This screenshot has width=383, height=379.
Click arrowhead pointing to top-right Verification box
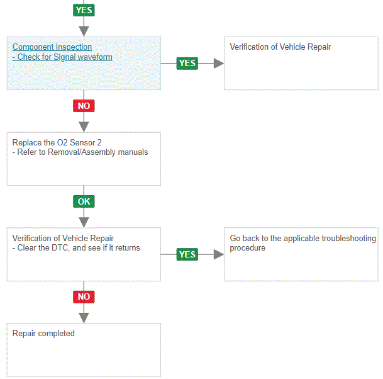218,64
